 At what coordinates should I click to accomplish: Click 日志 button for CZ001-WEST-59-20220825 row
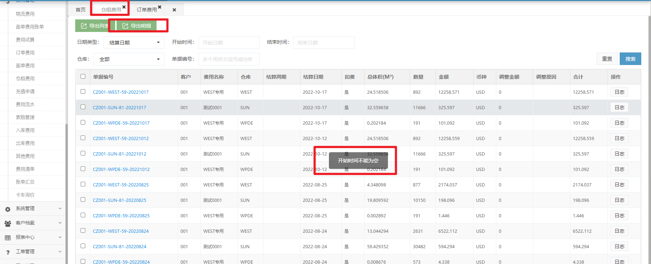(619, 185)
